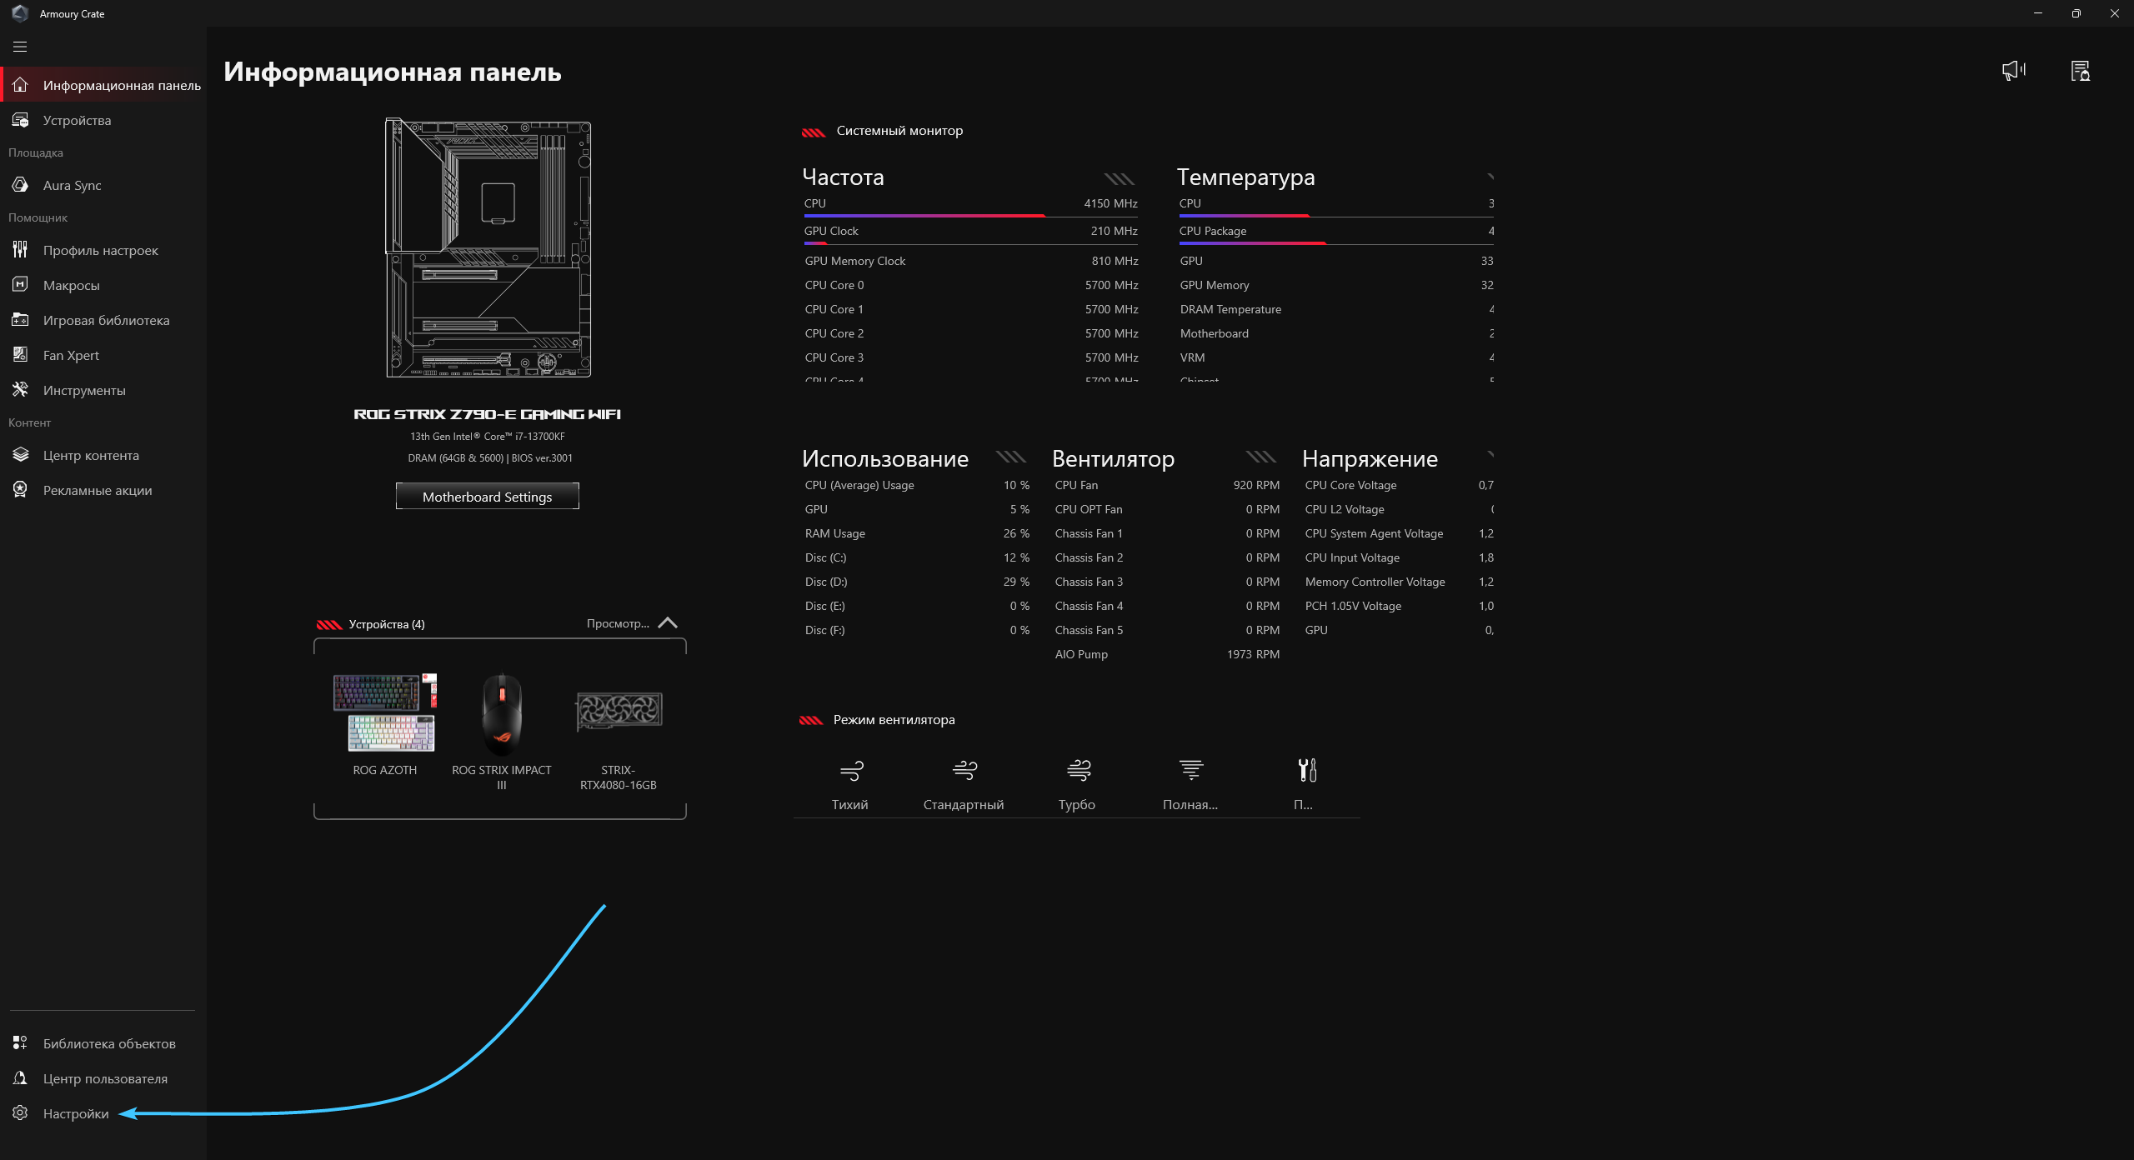The image size is (2134, 1160).
Task: Open the hamburger navigation menu
Action: 20,47
